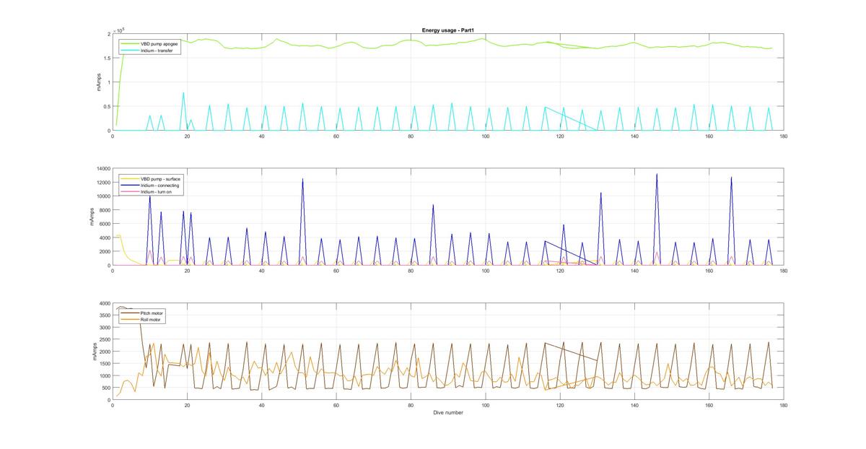866x449 pixels.
Task: Click the "3000" y-axis tick label
Action: [x=105, y=328]
